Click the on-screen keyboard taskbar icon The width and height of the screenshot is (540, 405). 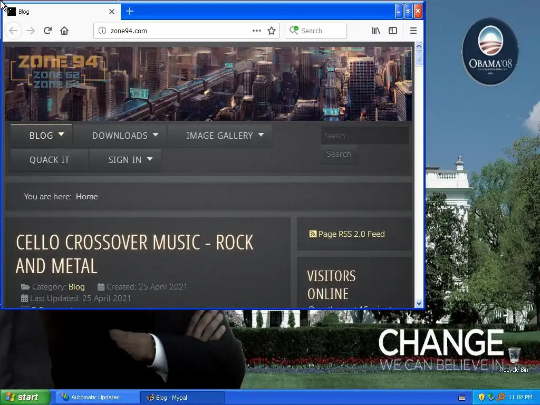coord(462,398)
